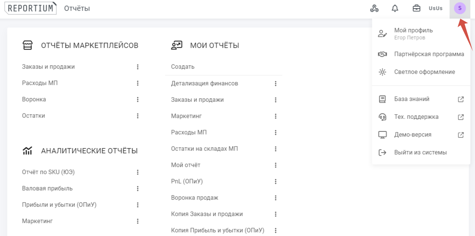This screenshot has width=475, height=236.
Task: Open external link icon for База знаний
Action: pyautogui.click(x=461, y=99)
